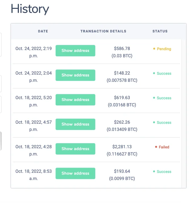Image resolution: width=189 pixels, height=203 pixels.
Task: Click green Success dot for $148.22 transaction
Action: coord(154,73)
